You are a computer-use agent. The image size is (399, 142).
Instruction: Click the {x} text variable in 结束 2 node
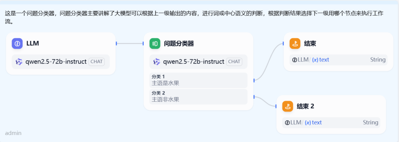point(313,123)
